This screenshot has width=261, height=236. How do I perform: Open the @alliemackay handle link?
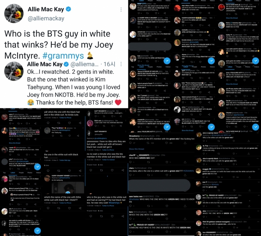pyautogui.click(x=46, y=18)
